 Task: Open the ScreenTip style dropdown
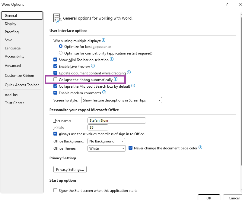(x=122, y=100)
